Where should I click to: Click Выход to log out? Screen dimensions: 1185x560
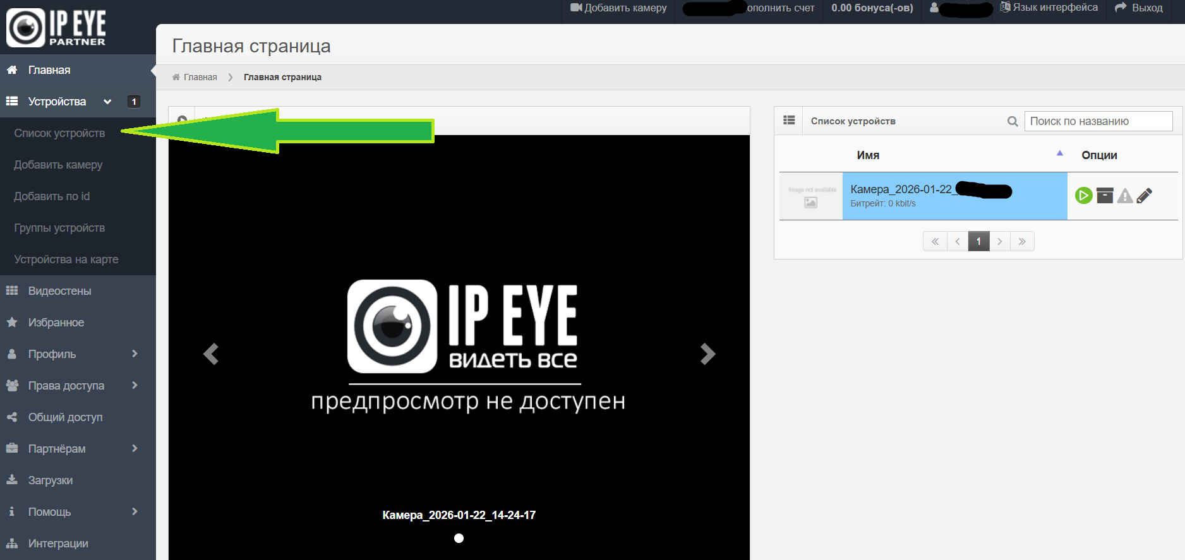(1139, 8)
